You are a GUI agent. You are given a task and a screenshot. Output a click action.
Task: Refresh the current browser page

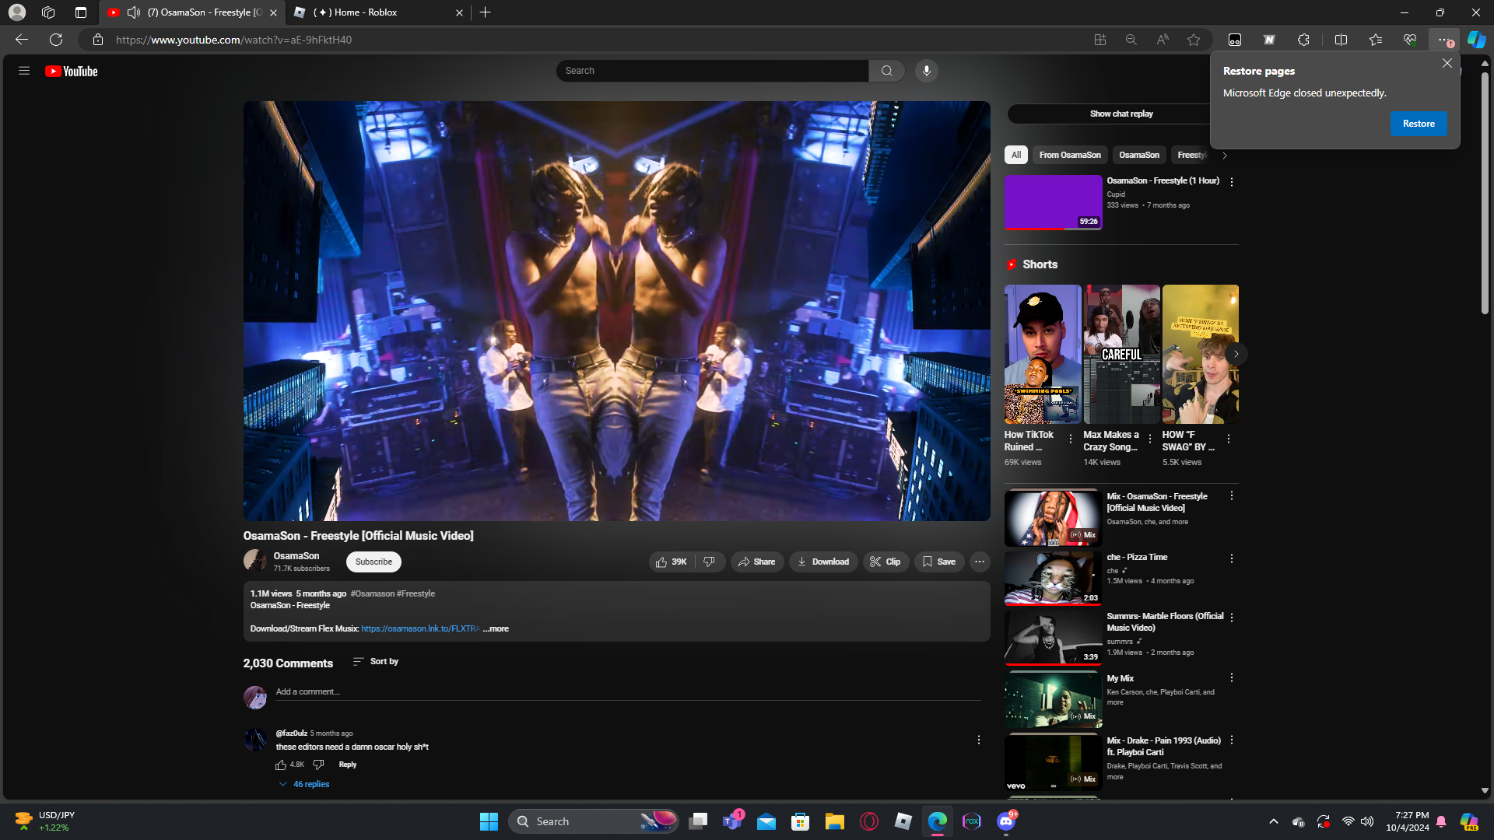click(56, 40)
